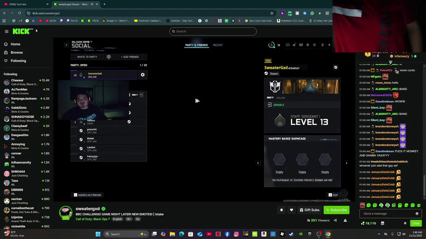Click the Windows Start button
This screenshot has width=426, height=239.
(x=98, y=234)
